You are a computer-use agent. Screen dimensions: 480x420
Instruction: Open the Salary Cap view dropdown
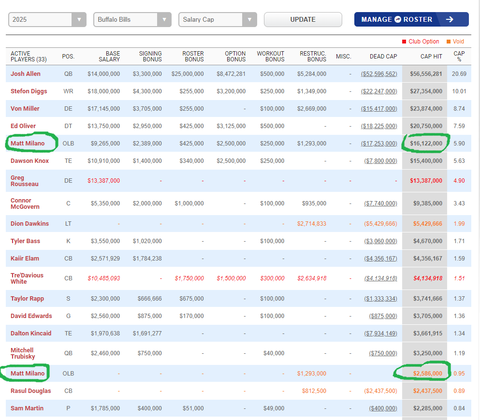218,20
